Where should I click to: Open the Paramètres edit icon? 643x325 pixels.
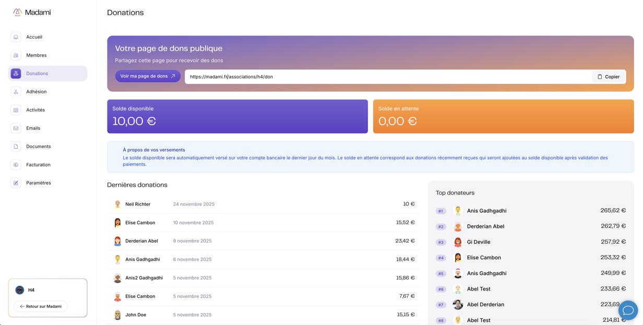point(16,183)
